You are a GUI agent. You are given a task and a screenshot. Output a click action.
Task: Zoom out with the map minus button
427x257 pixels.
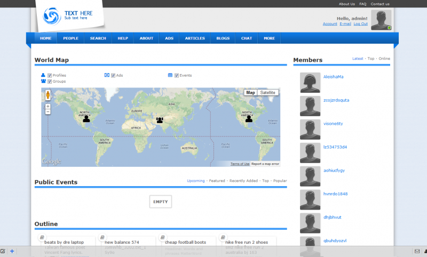pyautogui.click(x=48, y=112)
